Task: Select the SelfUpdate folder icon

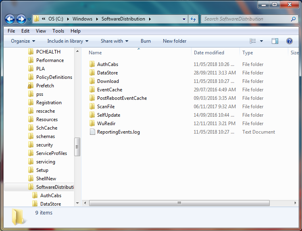Action: [92, 115]
